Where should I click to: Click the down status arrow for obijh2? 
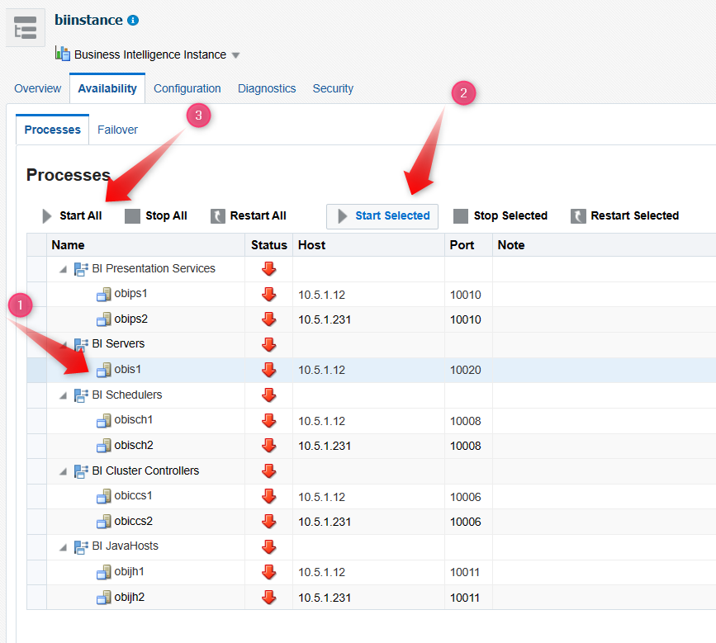pyautogui.click(x=269, y=597)
